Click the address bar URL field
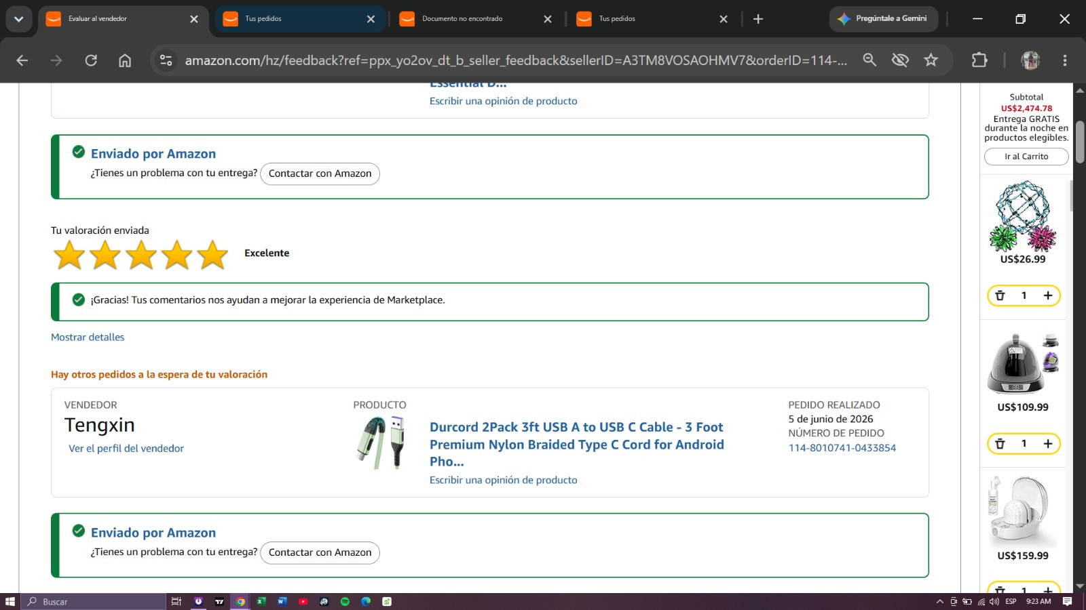 tap(516, 60)
